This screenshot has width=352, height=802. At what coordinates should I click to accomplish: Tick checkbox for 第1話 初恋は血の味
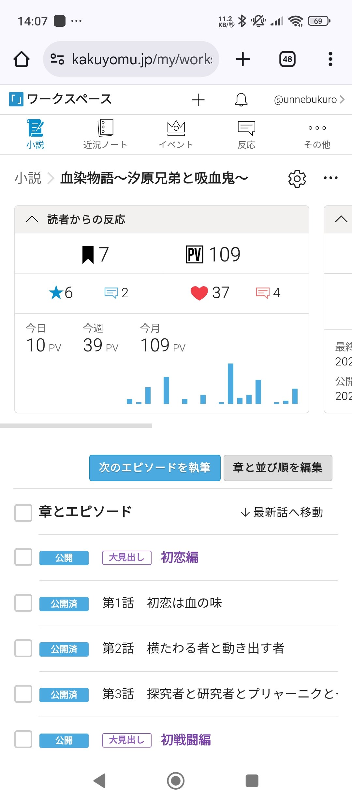(23, 603)
